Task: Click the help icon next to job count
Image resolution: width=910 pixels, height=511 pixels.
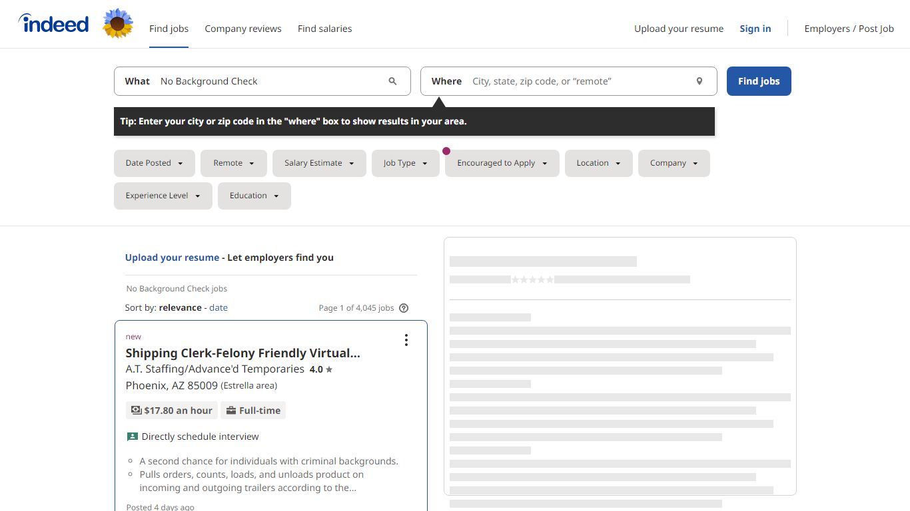Action: coord(404,308)
